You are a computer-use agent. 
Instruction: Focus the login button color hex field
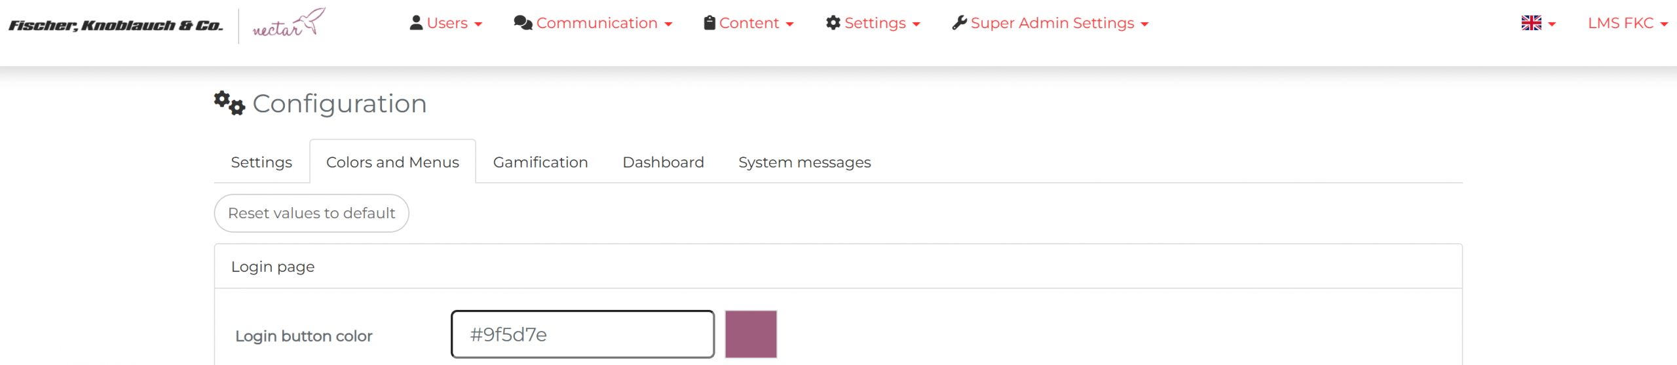click(582, 334)
